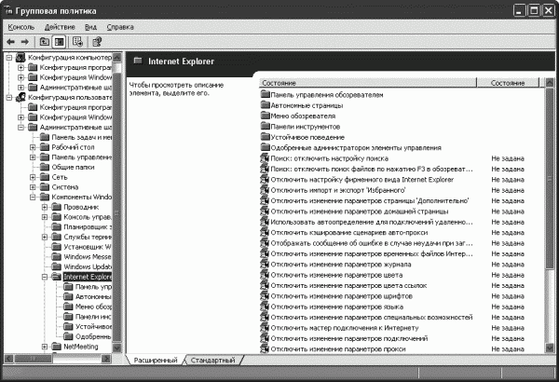Click the Export list toolbar icon
The height and width of the screenshot is (382, 559).
point(78,42)
